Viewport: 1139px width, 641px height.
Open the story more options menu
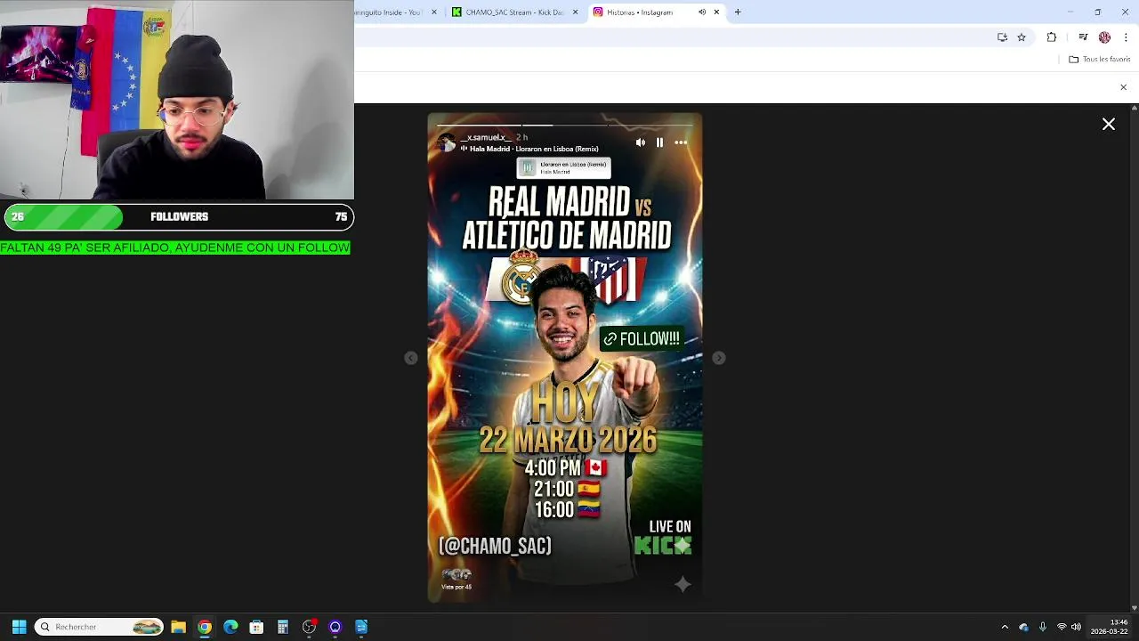(x=681, y=142)
